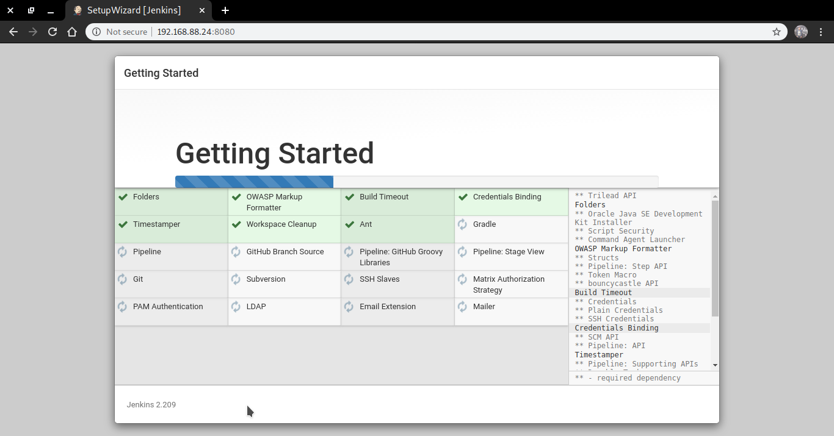The width and height of the screenshot is (834, 436).
Task: Click the Gradle plugin label
Action: [485, 224]
